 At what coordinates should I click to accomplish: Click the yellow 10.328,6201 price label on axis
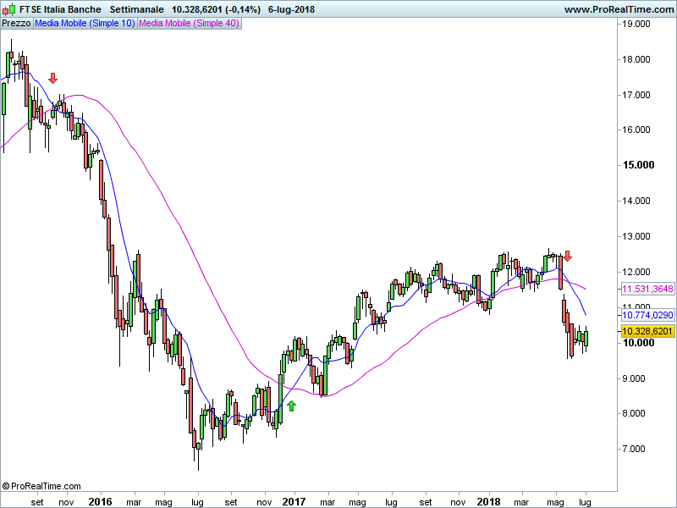pyautogui.click(x=647, y=331)
